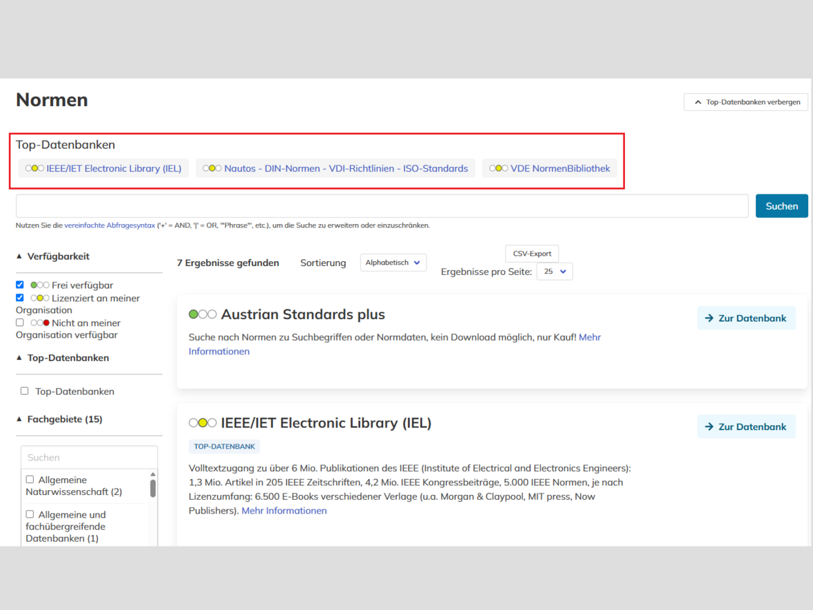This screenshot has height=610, width=813.
Task: Toggle the Lizenziert an meiner Organisation checkbox
Action: click(20, 298)
